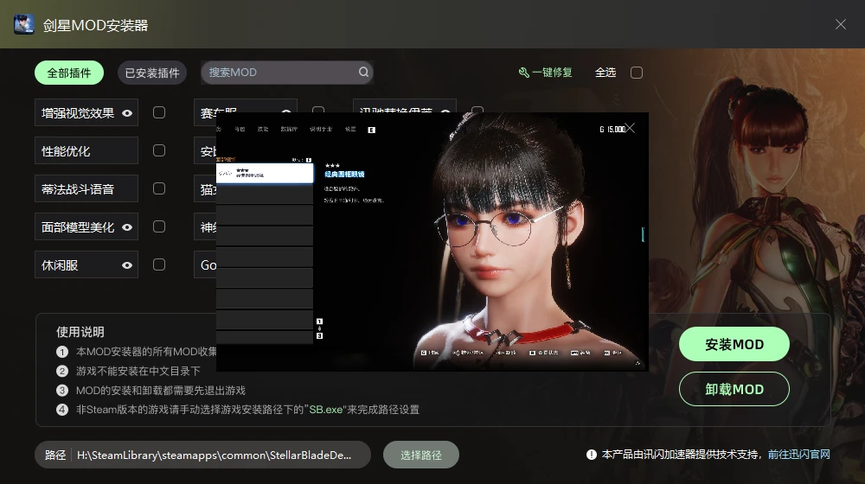Toggle the 全选 select-all checkbox
Screen dimensions: 865x484
click(x=637, y=73)
